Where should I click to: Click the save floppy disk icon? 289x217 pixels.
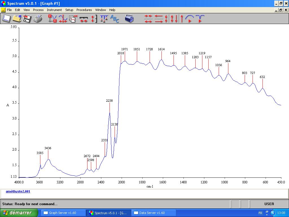(27, 19)
